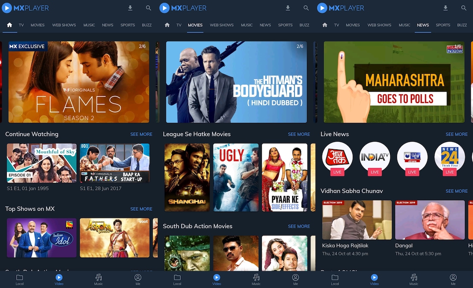Select the underlined MOVIES tab
The width and height of the screenshot is (473, 288).
(x=195, y=25)
